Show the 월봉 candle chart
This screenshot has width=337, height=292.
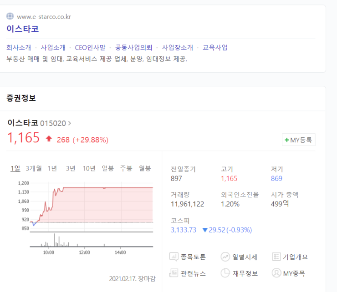pyautogui.click(x=145, y=168)
